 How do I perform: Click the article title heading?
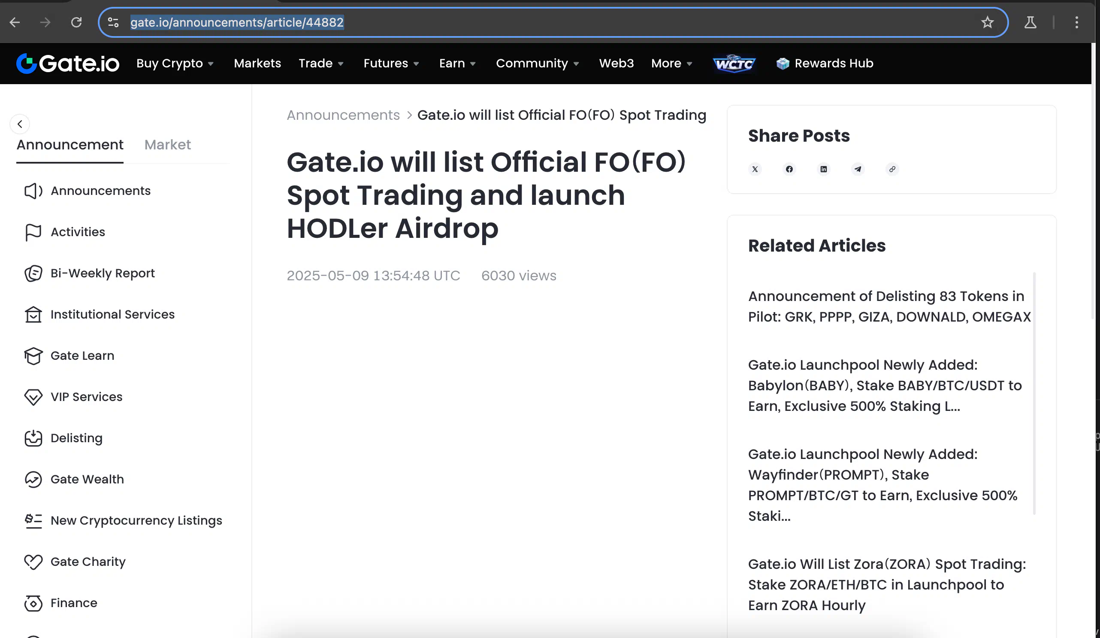[486, 195]
